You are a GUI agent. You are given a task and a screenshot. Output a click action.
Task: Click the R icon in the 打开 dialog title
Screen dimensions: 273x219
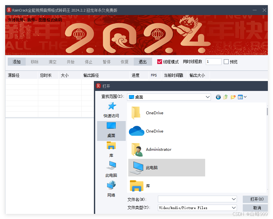coord(98,86)
